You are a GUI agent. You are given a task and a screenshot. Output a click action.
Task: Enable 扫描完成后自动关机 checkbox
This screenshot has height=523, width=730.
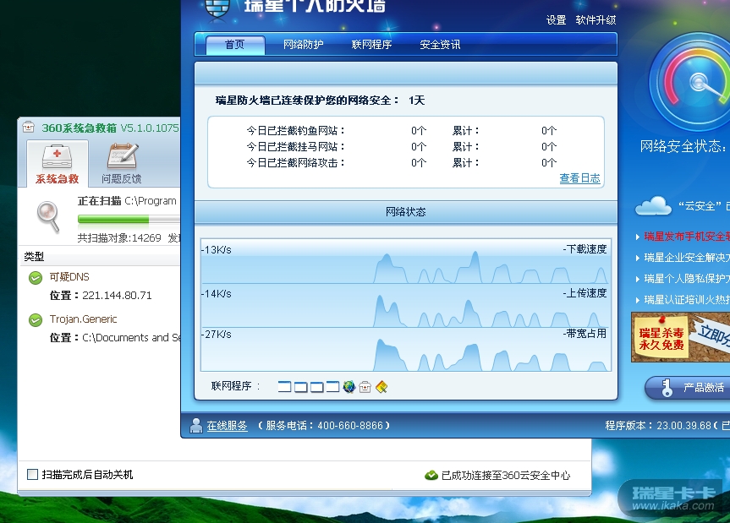pyautogui.click(x=33, y=475)
